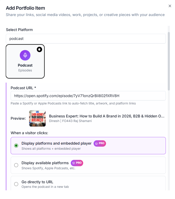This screenshot has width=175, height=199.
Task: Click the vertical scrollbar thumb of the dialog
Action: coord(169,61)
